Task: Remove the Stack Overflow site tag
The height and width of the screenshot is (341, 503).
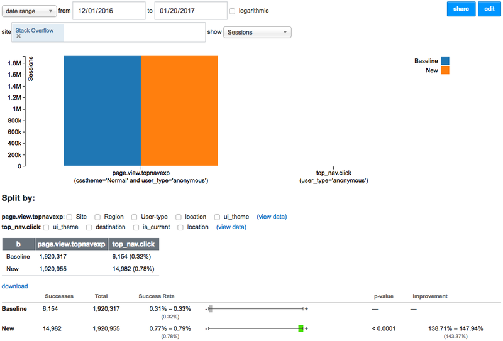Action: 19,36
